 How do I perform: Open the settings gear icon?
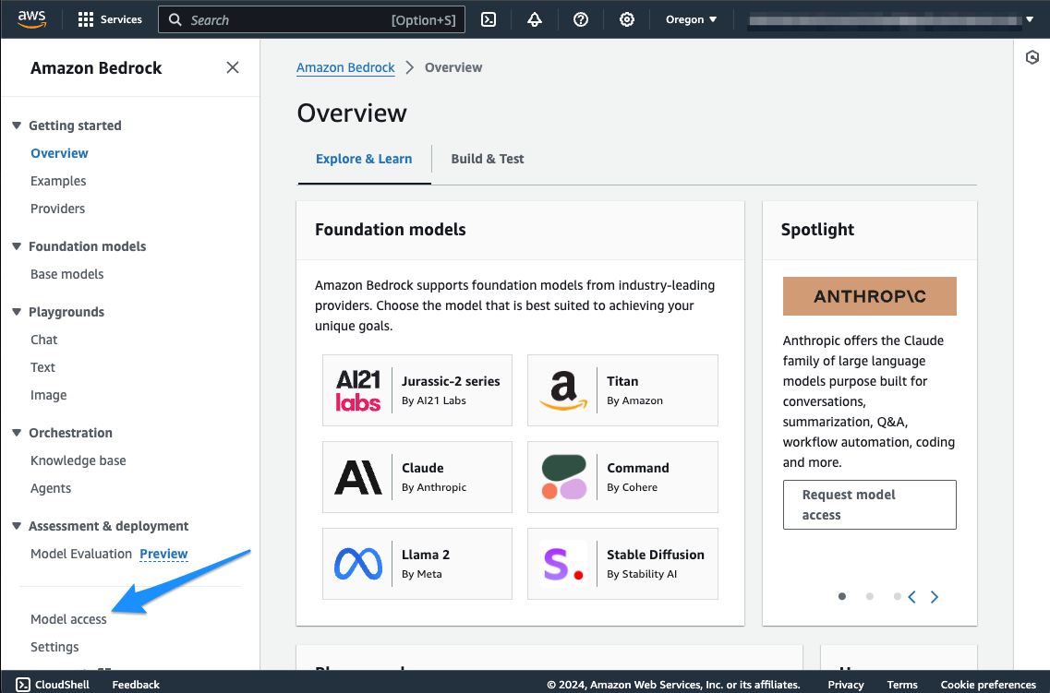[x=627, y=19]
